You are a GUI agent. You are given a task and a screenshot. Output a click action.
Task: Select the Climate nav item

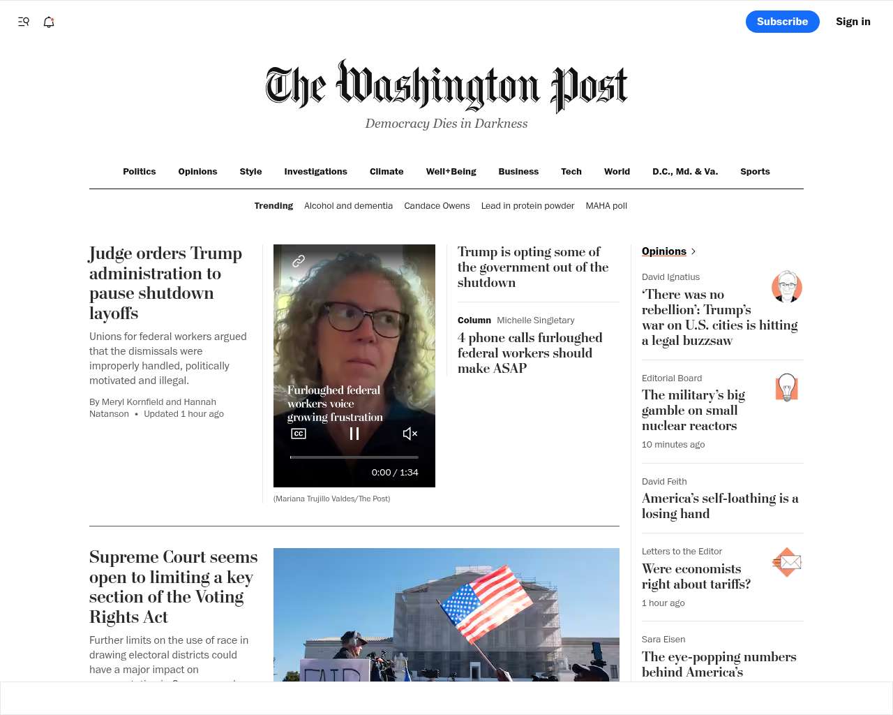pos(387,172)
